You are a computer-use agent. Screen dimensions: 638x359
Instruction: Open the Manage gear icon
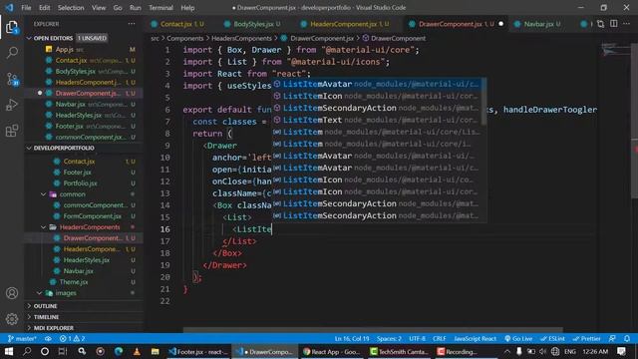point(12,319)
